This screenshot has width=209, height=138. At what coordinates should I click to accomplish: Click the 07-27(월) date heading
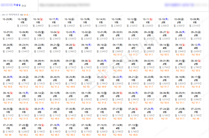tap(118, 109)
